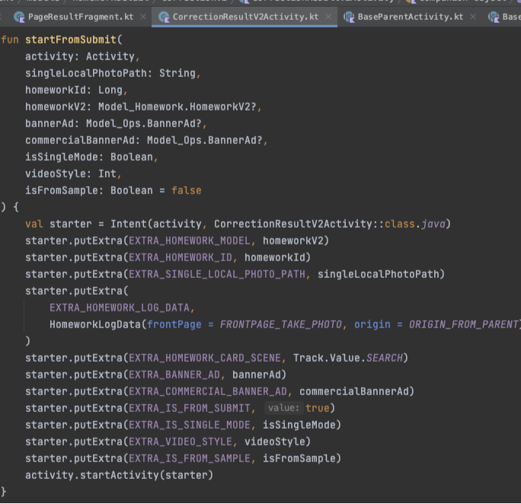Click the ') {' line opening the function body
This screenshot has height=504, width=521.
coord(10,207)
